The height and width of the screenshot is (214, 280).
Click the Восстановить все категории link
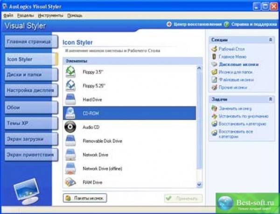[x=236, y=134]
